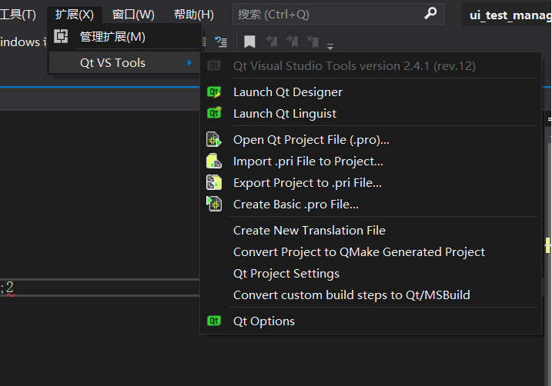
Task: Clear all bookmarks icon
Action: 313,42
